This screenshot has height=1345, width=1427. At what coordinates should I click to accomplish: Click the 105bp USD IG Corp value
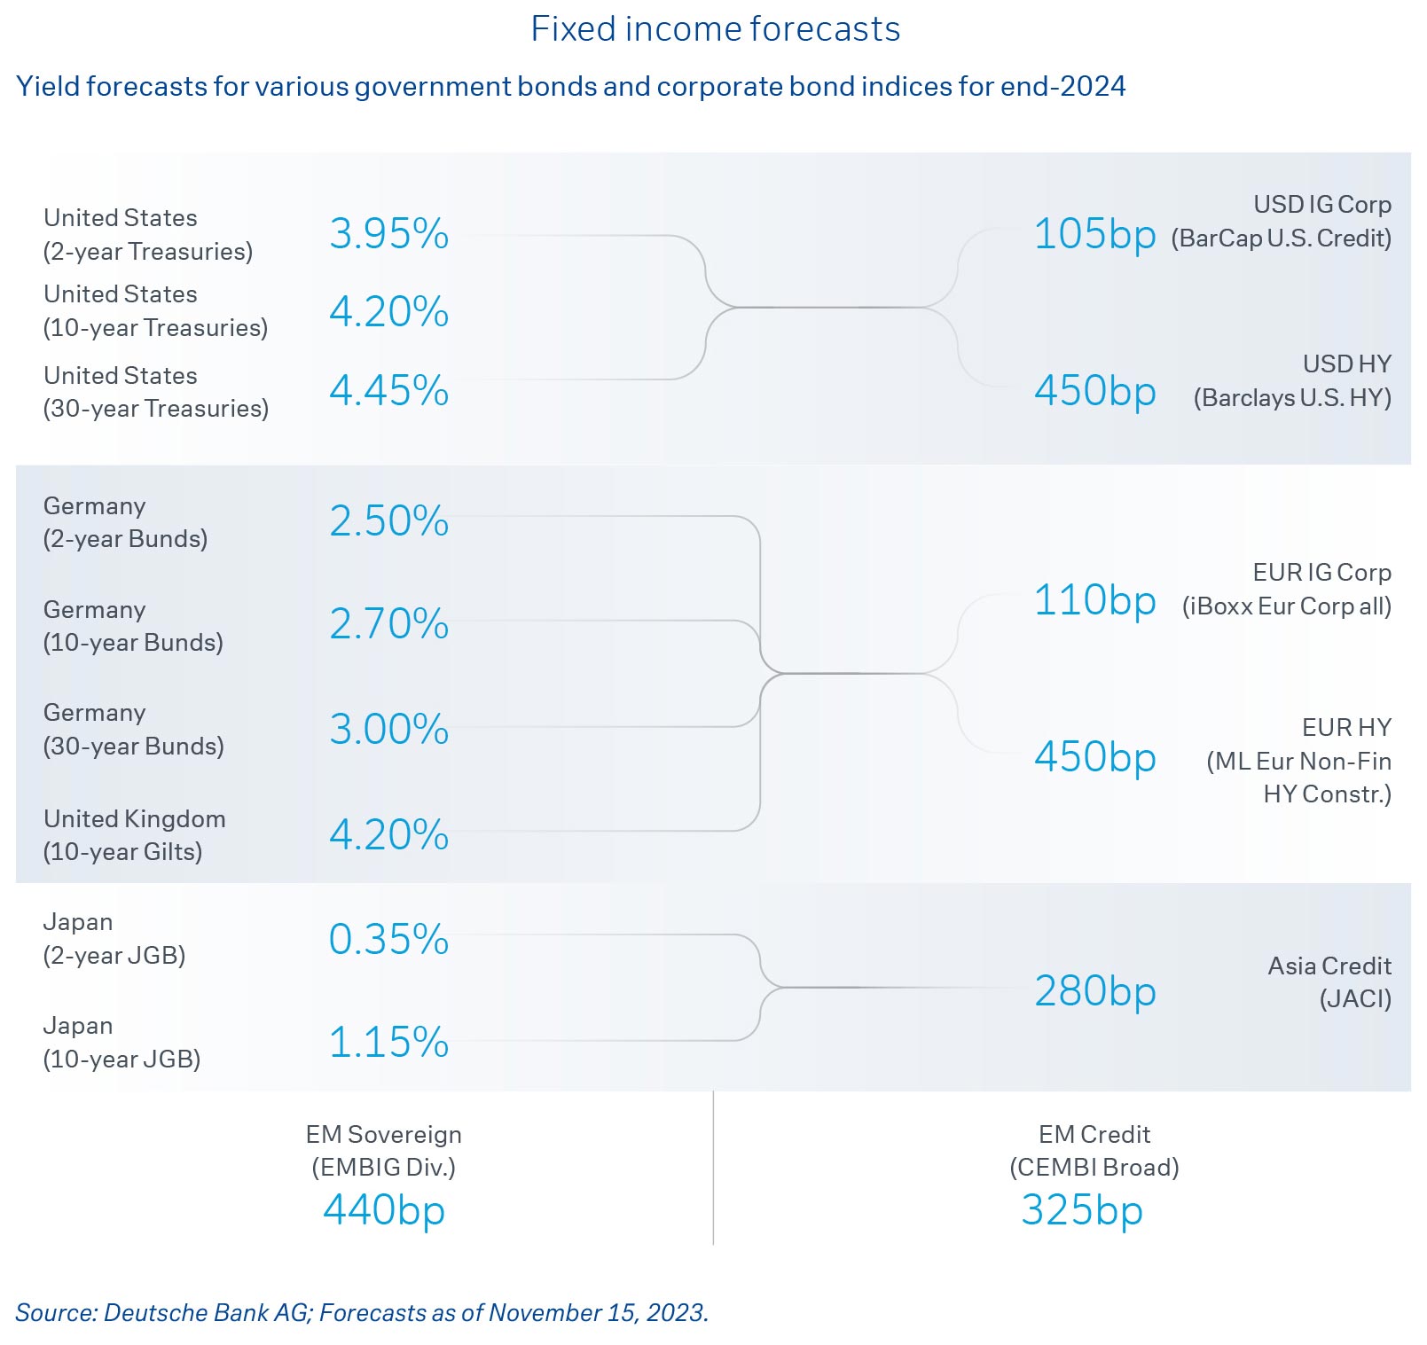[1094, 234]
